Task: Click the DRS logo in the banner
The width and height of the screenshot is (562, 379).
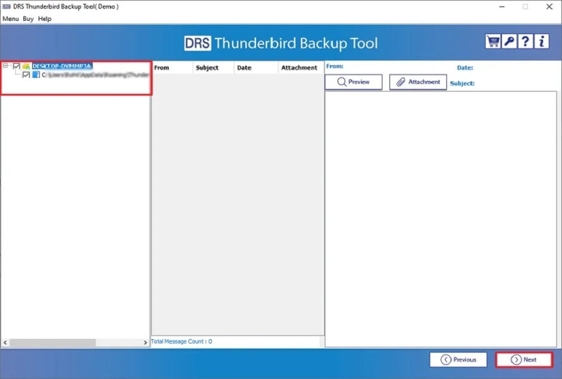Action: [x=198, y=44]
